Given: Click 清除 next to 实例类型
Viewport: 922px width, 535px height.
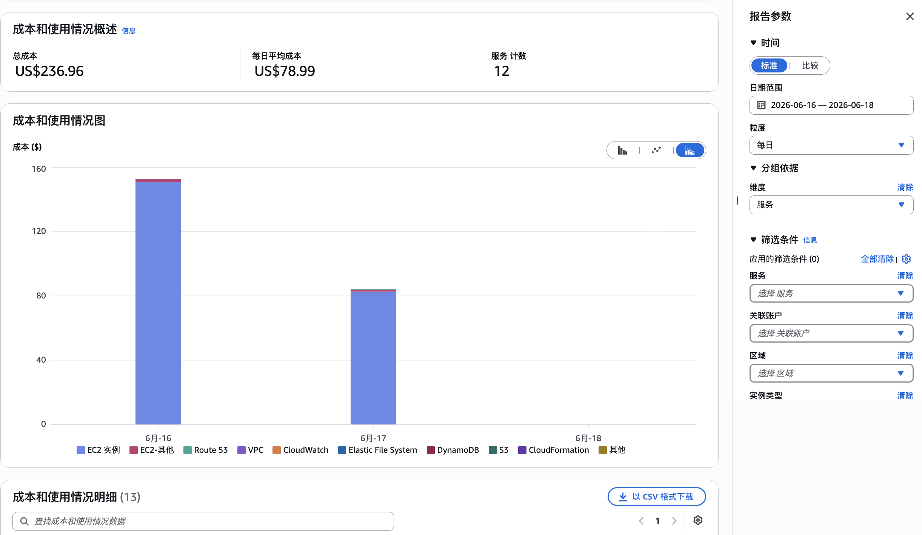Looking at the screenshot, I should tap(905, 396).
